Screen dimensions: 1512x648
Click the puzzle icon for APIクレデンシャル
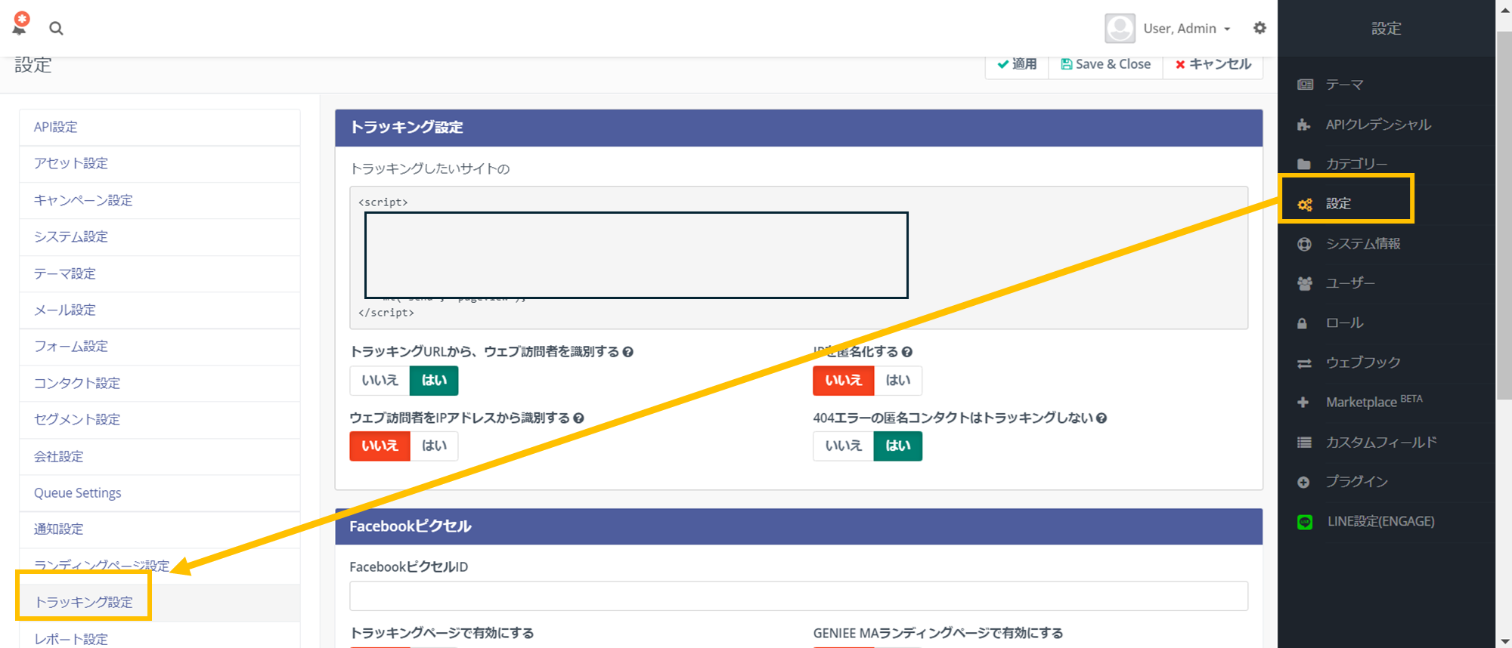tap(1304, 125)
